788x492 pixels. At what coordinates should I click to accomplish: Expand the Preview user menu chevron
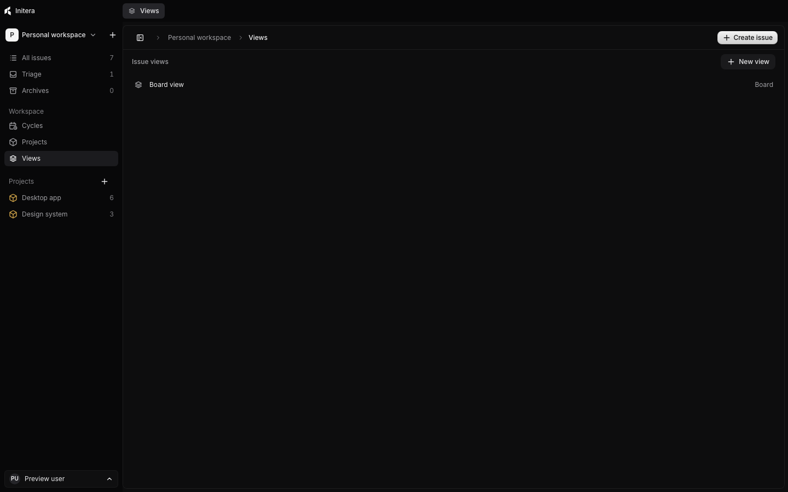(x=109, y=479)
